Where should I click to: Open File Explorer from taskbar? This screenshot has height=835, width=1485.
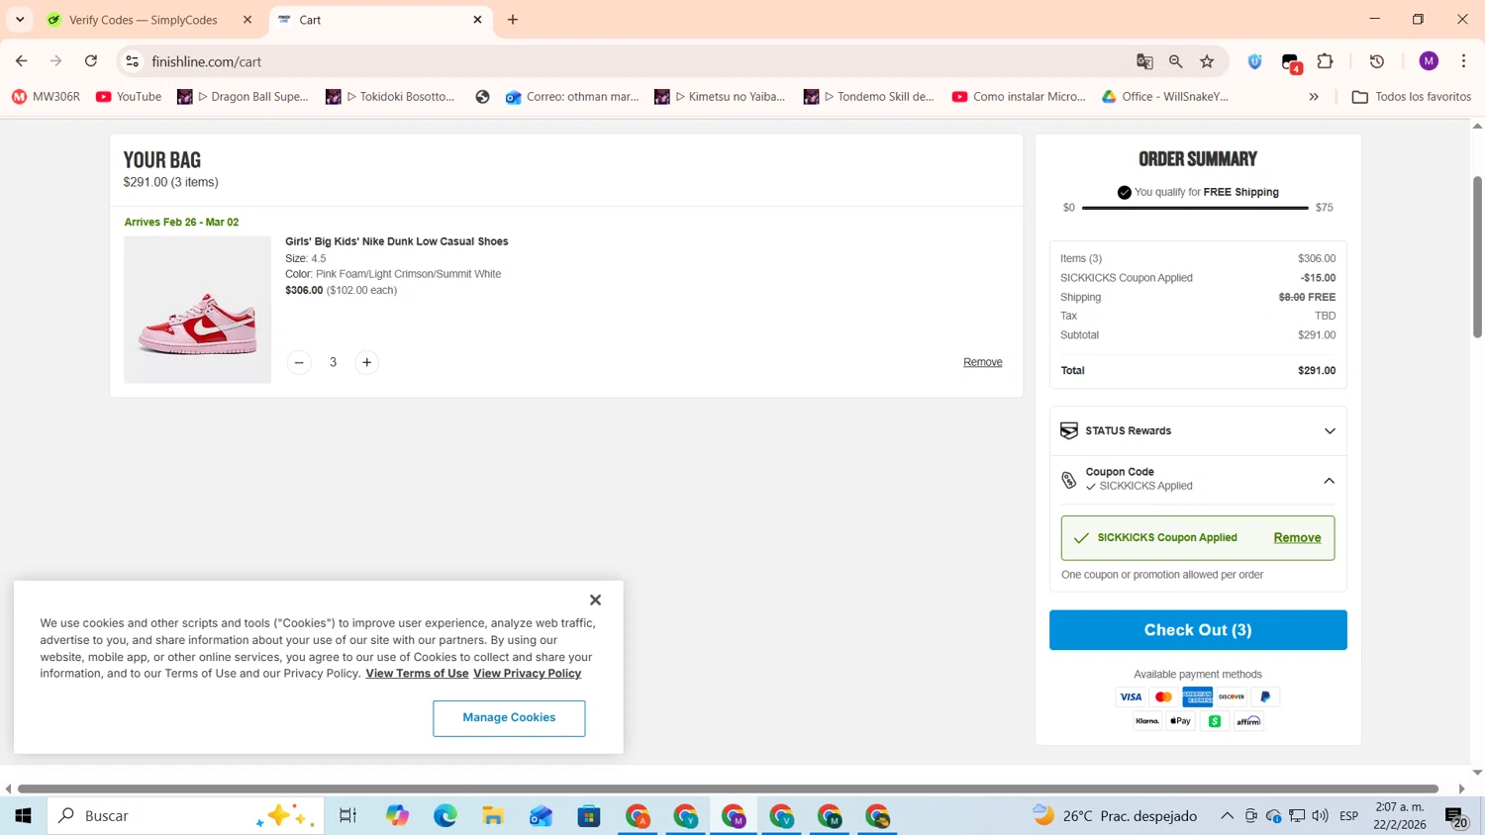coord(493,816)
